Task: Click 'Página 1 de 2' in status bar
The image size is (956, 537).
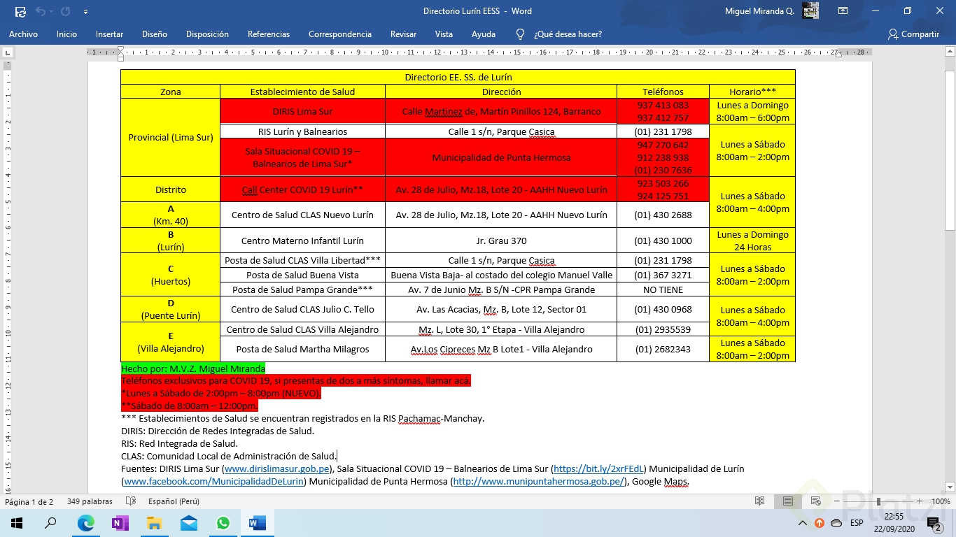Action: coord(29,501)
